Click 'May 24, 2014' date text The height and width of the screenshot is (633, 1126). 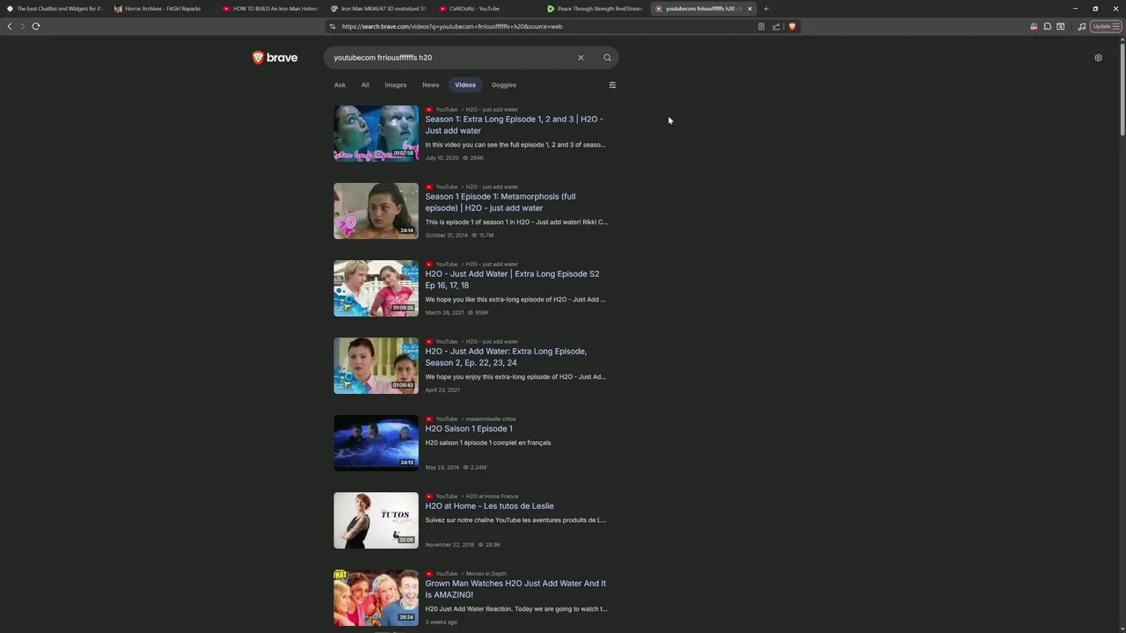pyautogui.click(x=442, y=468)
